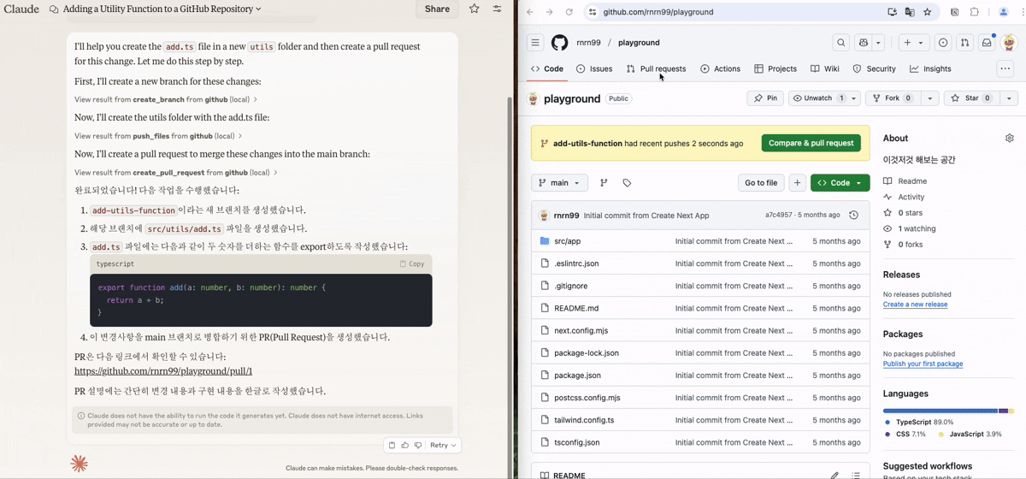Open GitHub hamburger navigation menu

point(535,42)
